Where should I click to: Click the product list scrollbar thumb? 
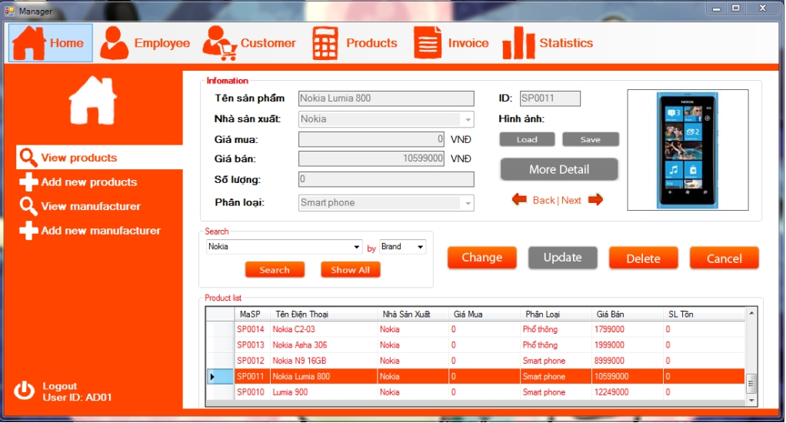[x=751, y=385]
